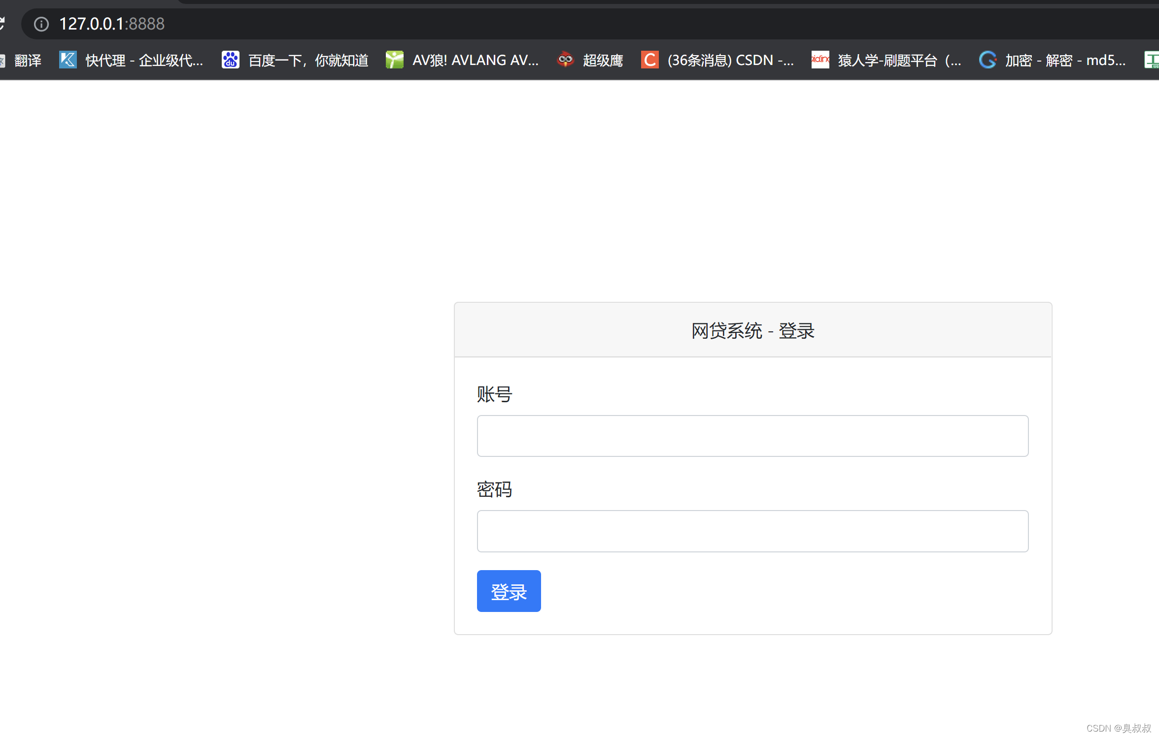Screen dimensions: 1159x738
Task: Click the orange CSDN bookmark icon
Action: click(649, 60)
